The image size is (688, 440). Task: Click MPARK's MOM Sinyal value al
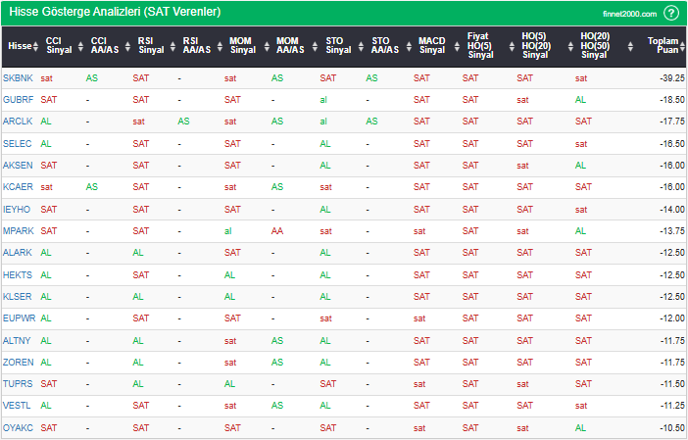(x=228, y=231)
